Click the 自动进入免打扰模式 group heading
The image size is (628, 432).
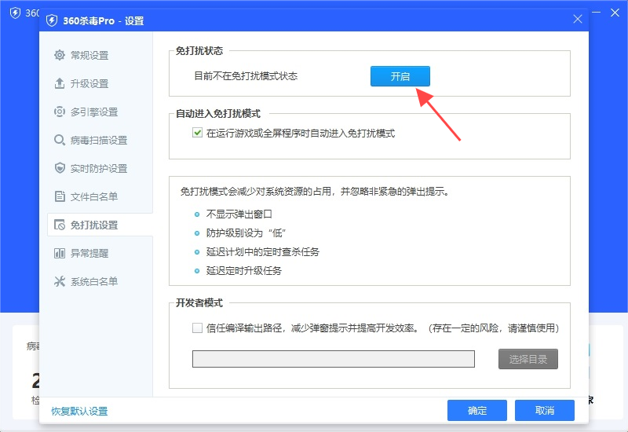218,114
